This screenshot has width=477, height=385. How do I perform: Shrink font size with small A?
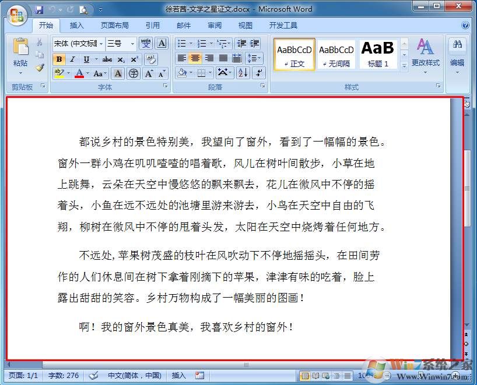pyautogui.click(x=162, y=73)
